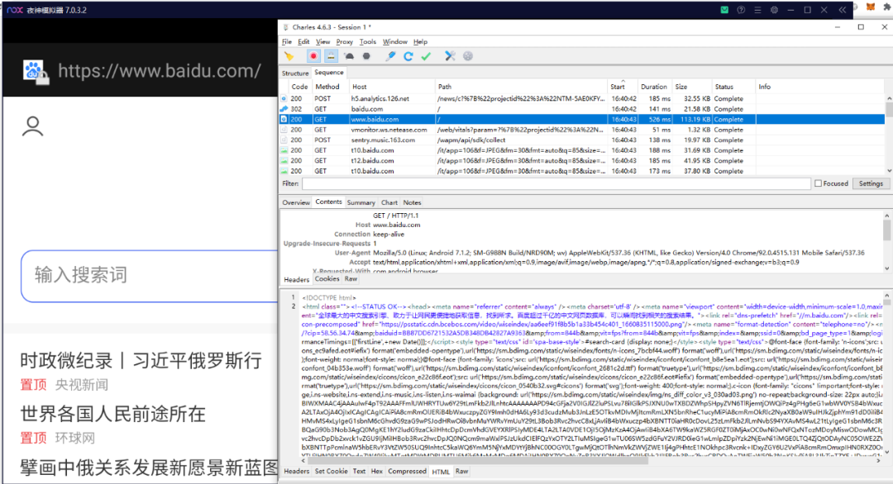Toggle breakpoints with the hexagon icon
Image resolution: width=893 pixels, height=484 pixels.
point(367,56)
